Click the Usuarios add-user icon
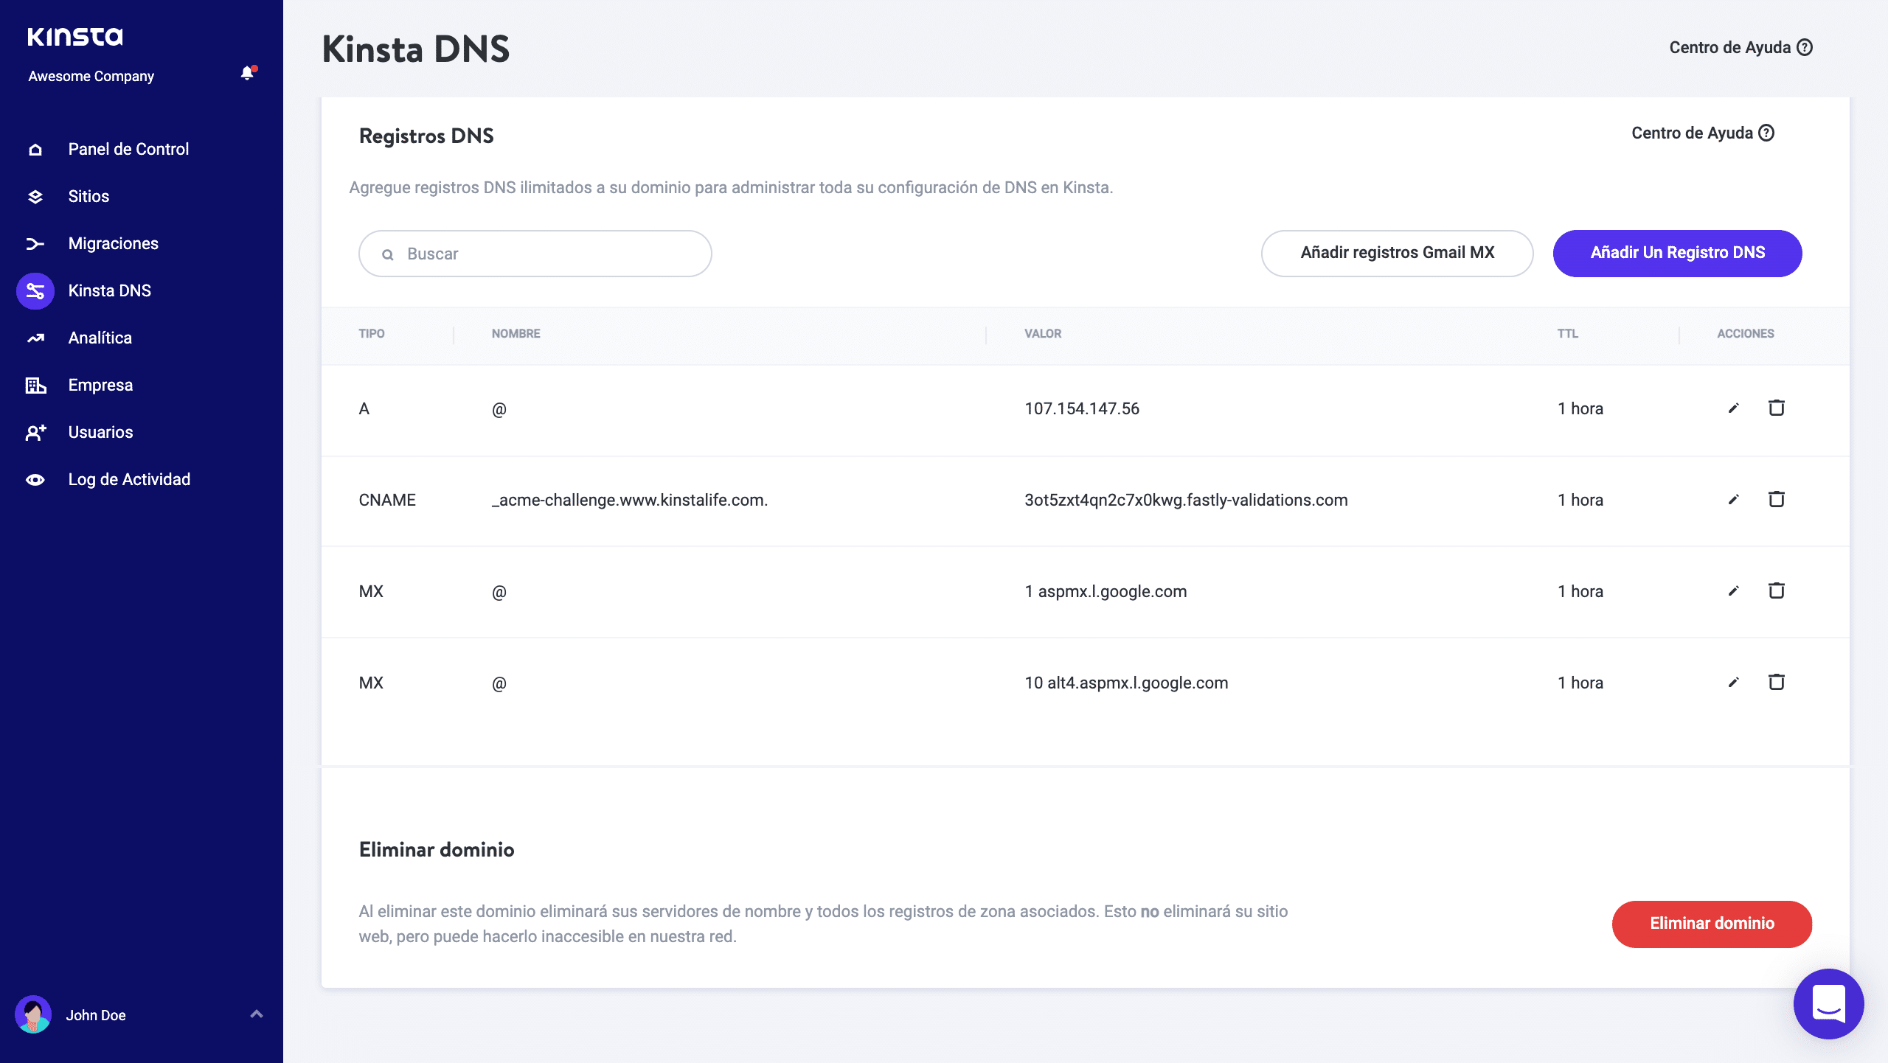1888x1063 pixels. coord(35,432)
